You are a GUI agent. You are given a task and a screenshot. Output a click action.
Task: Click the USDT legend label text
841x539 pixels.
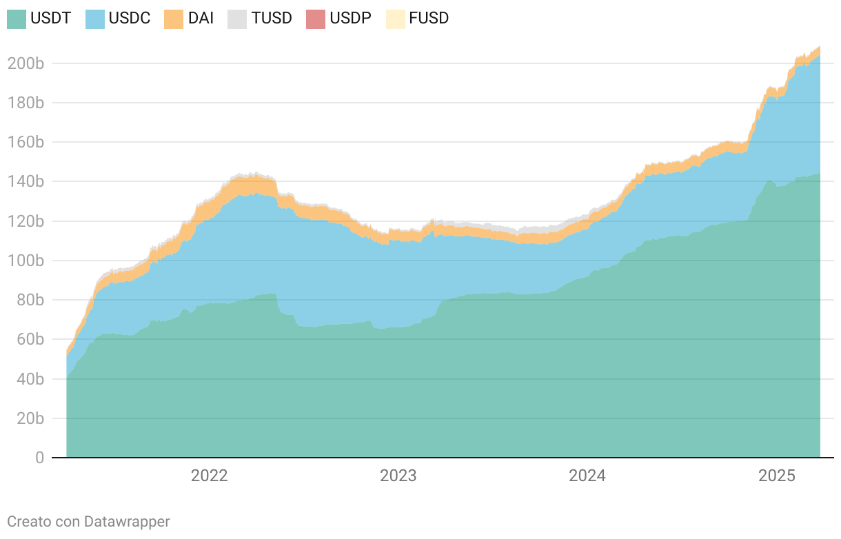[50, 19]
